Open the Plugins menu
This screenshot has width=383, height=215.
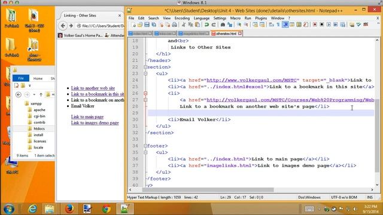click(261, 18)
